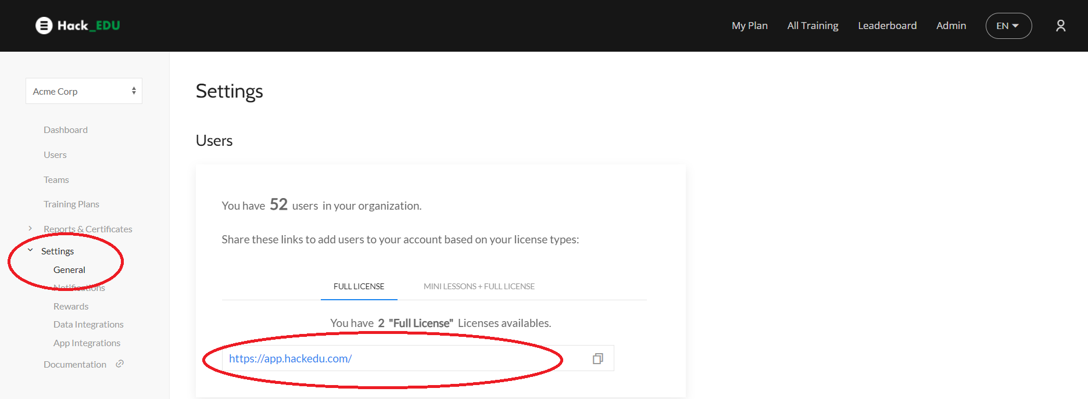Open My Plan in top navigation
The height and width of the screenshot is (399, 1088).
pyautogui.click(x=749, y=26)
